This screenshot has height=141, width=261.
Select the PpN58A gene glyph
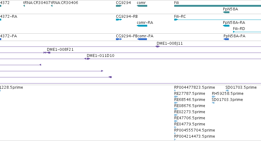tap(226, 12)
